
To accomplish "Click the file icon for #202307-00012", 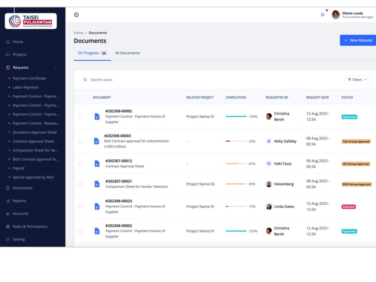I will [97, 164].
